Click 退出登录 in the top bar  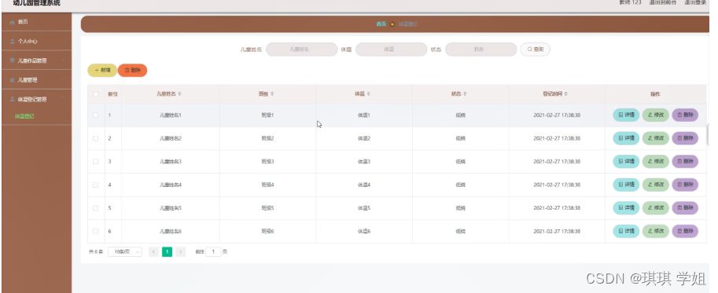(695, 2)
